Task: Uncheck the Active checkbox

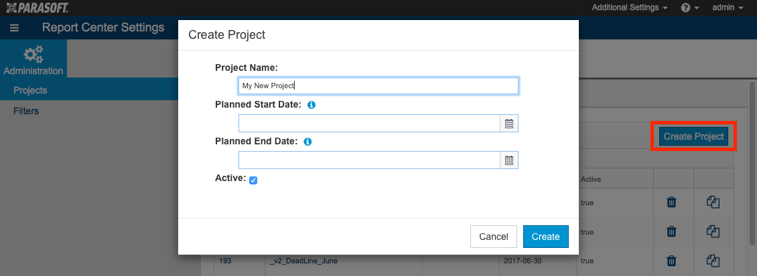Action: tap(253, 180)
